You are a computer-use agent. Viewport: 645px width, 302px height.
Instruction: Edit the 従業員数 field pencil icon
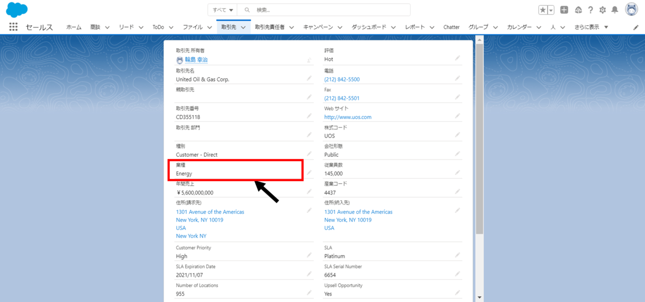pos(457,172)
